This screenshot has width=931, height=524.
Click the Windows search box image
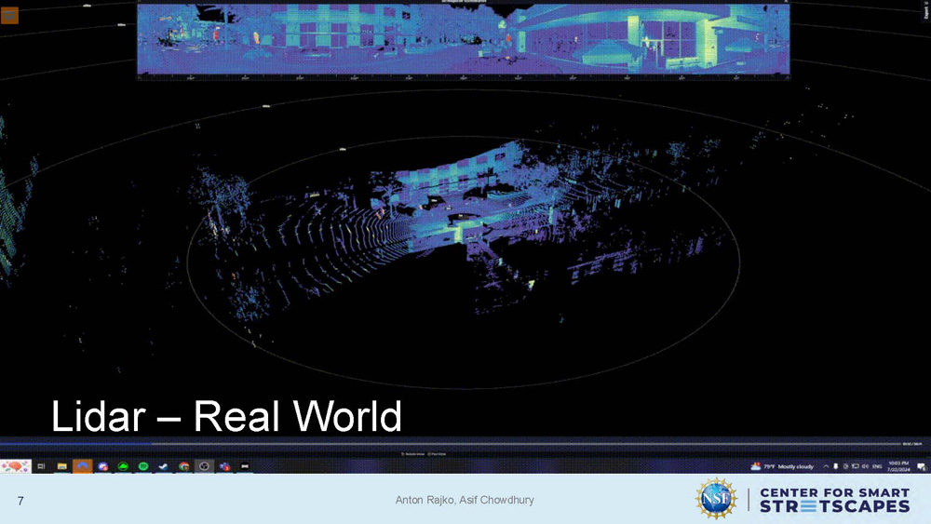tap(16, 466)
